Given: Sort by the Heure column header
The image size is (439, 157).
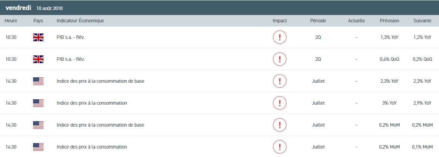Looking at the screenshot, I should click(x=11, y=21).
